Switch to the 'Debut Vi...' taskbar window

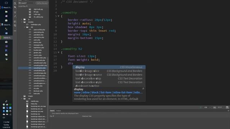click(6, 25)
